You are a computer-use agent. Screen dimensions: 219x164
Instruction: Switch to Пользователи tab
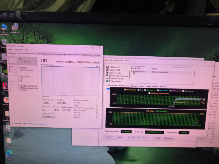(x=73, y=55)
